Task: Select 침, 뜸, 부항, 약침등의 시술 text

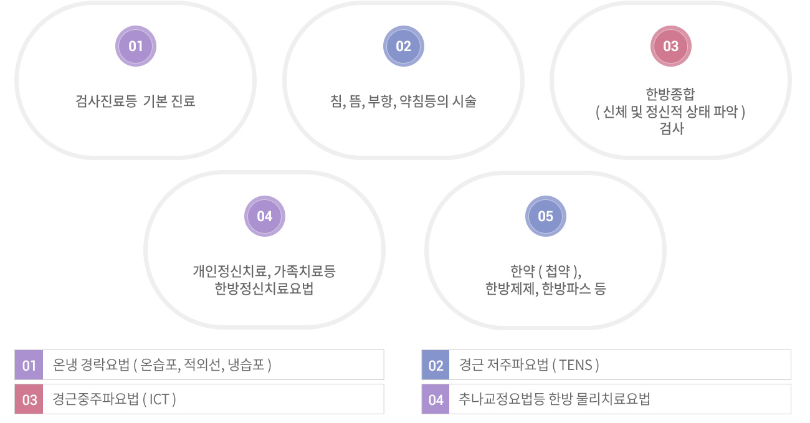Action: click(404, 101)
